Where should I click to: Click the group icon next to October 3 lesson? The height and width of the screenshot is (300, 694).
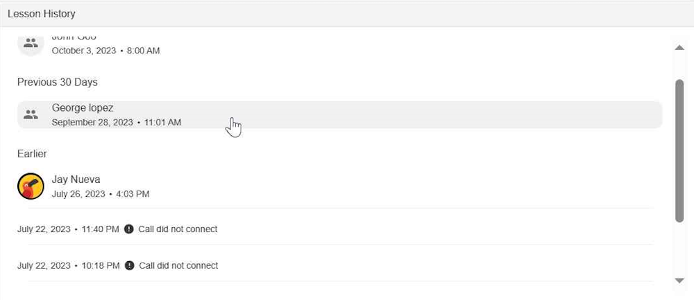click(x=31, y=43)
